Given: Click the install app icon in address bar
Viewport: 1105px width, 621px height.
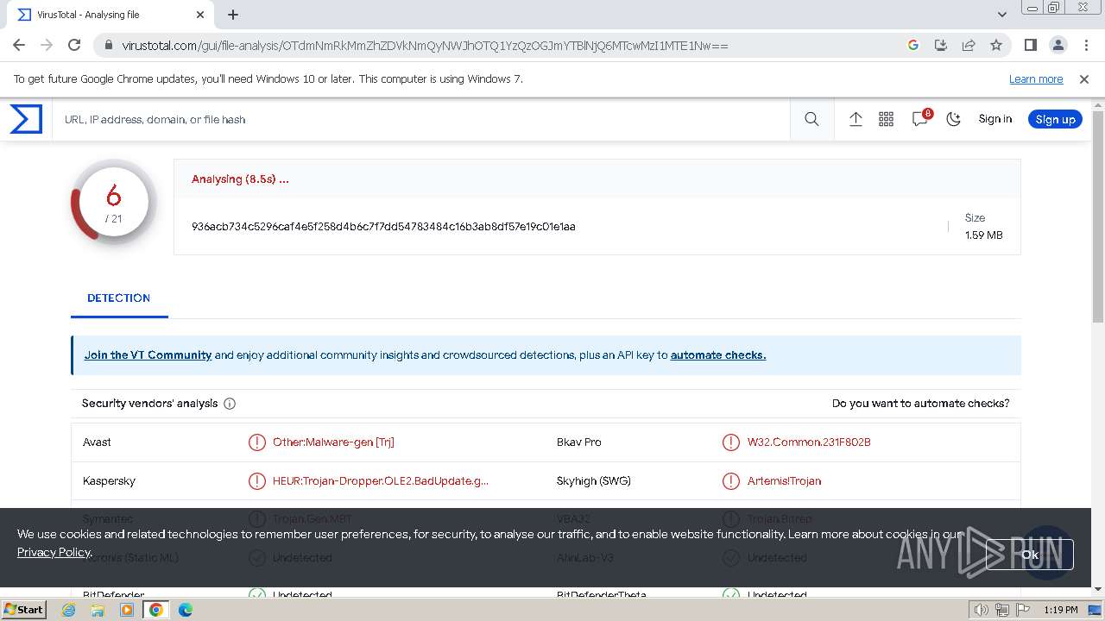Looking at the screenshot, I should point(941,45).
